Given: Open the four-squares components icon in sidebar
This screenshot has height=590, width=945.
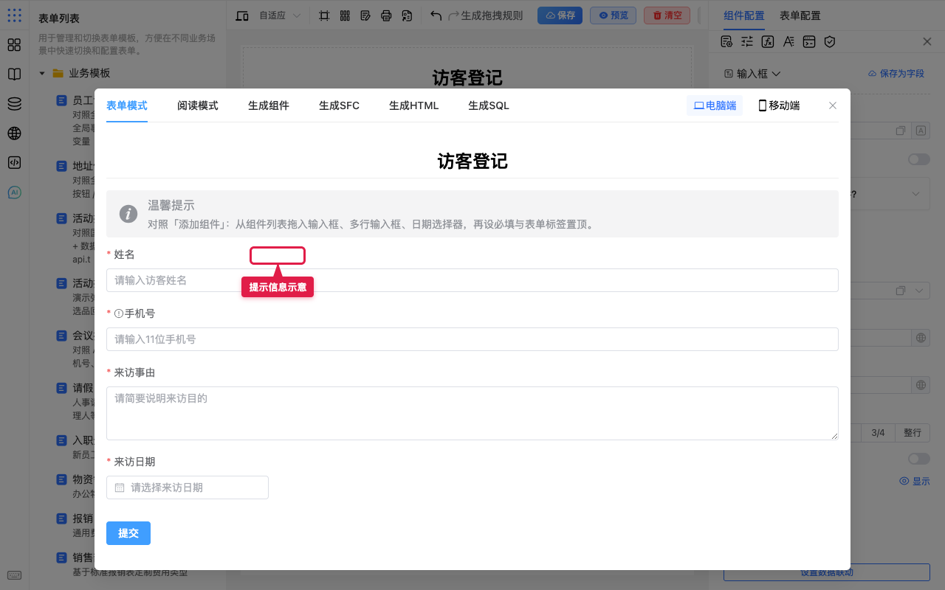Looking at the screenshot, I should point(14,45).
